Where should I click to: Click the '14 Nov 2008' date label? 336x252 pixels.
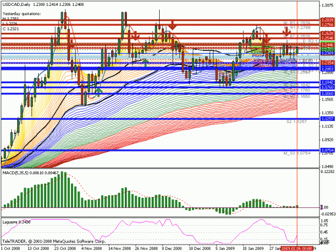[x=120, y=248]
